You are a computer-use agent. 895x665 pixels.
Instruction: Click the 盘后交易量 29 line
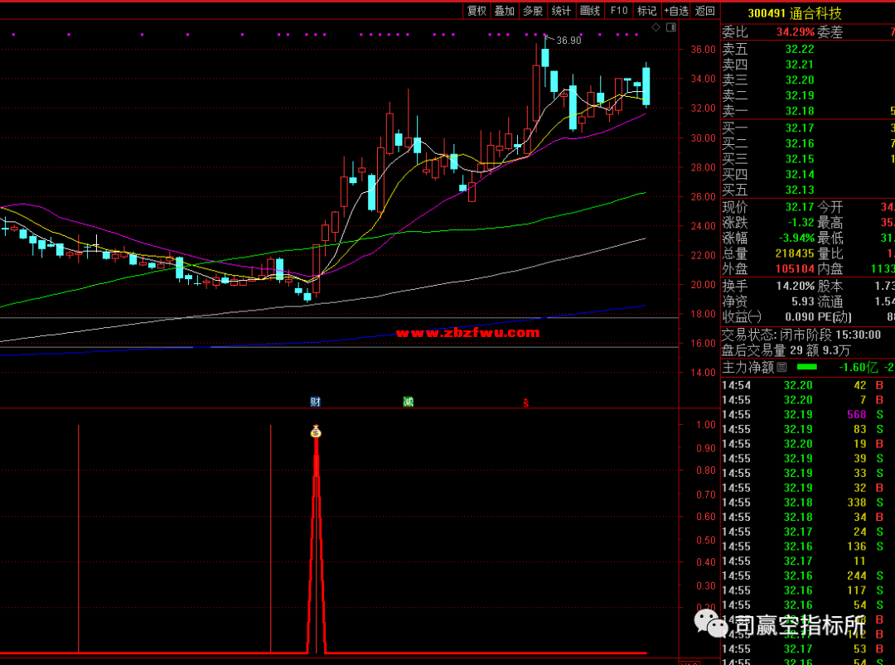click(x=786, y=351)
